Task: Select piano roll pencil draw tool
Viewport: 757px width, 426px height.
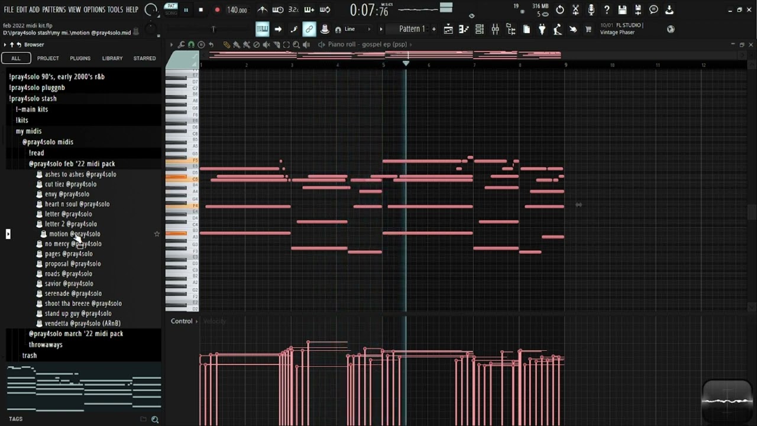Action: [x=227, y=44]
